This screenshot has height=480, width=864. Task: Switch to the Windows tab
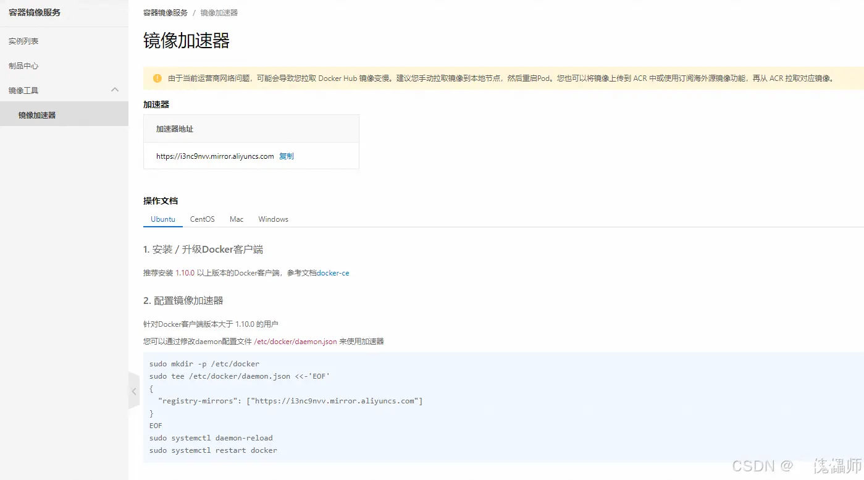(274, 219)
